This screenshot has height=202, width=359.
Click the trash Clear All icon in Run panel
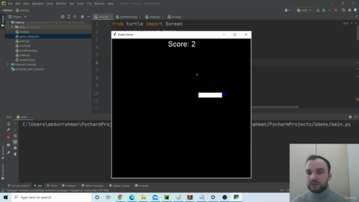pyautogui.click(x=15, y=154)
